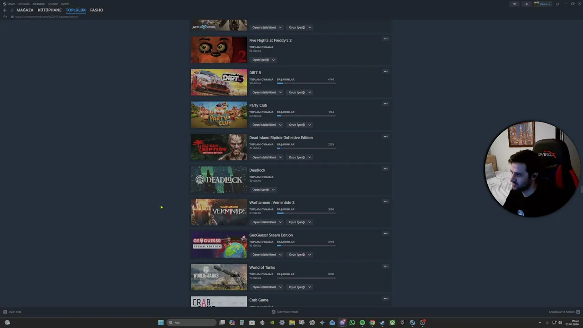Open the Görünüm menu
Viewport: 583px width, 328px height.
tap(24, 4)
